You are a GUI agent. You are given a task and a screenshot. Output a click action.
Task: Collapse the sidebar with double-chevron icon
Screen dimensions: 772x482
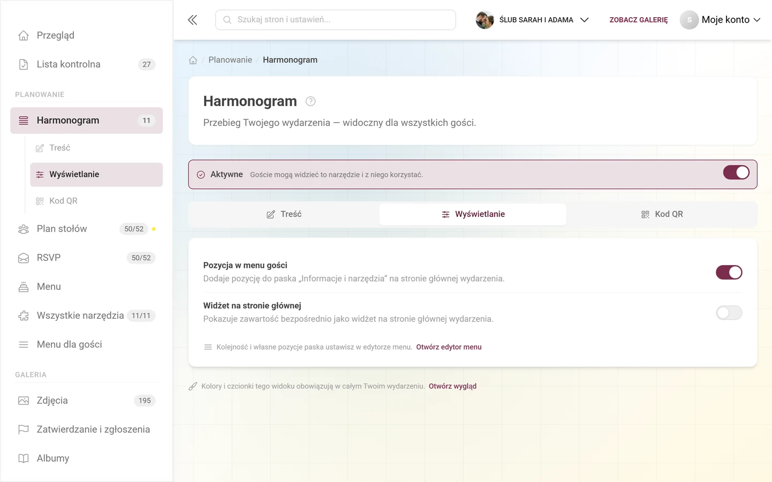pyautogui.click(x=192, y=20)
